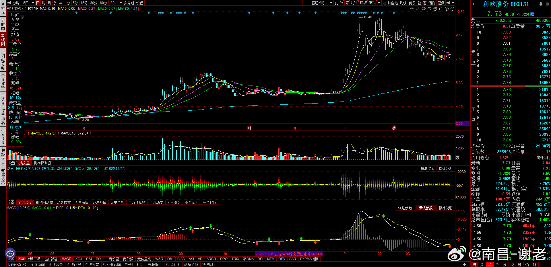
Task: Select the MACD indicator tab
Action: [67, 259]
